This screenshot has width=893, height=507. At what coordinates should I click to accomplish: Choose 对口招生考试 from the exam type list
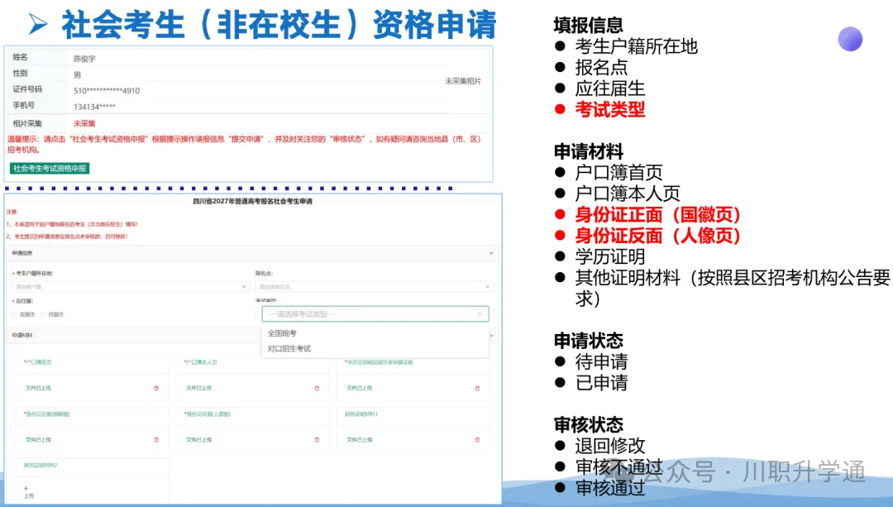click(289, 349)
